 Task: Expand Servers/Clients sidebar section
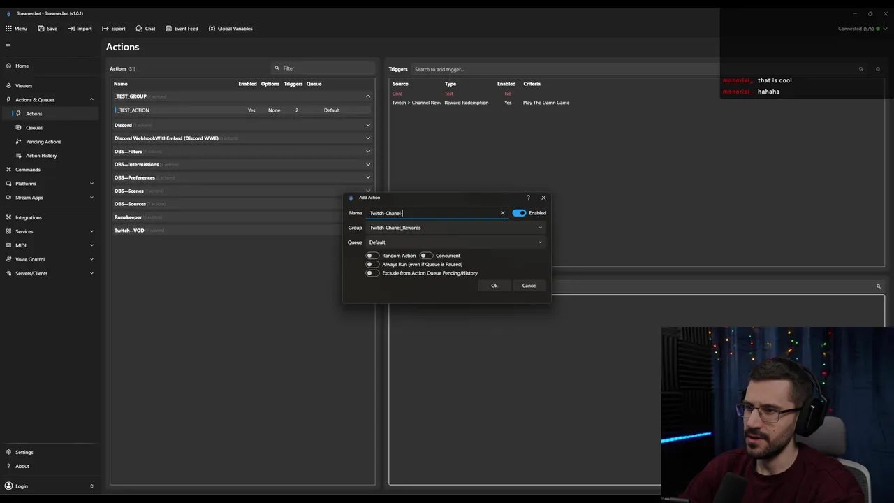coord(91,273)
